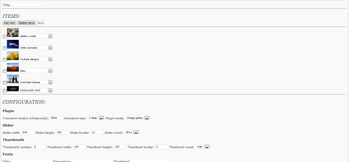Tick the Unlimited license item checkbox
349x162 pixels.
pos(5,83)
